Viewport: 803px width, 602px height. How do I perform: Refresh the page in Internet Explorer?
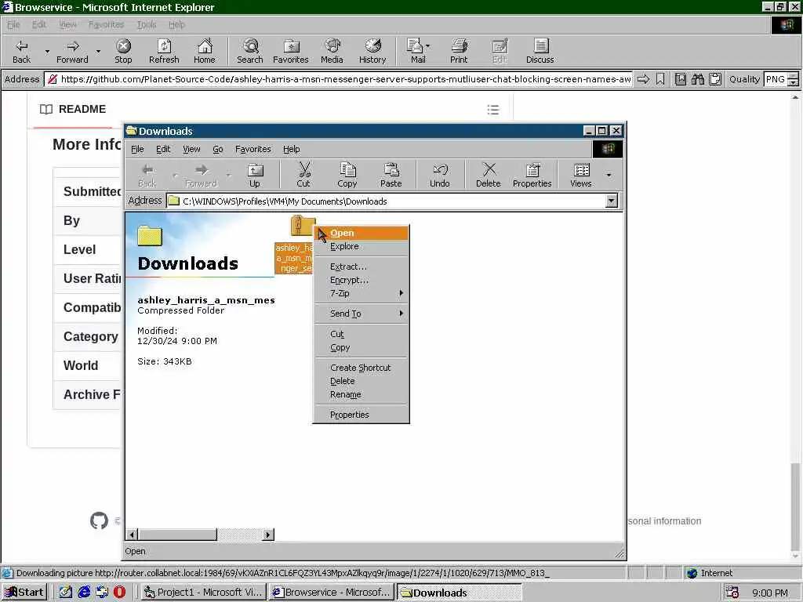click(x=164, y=51)
